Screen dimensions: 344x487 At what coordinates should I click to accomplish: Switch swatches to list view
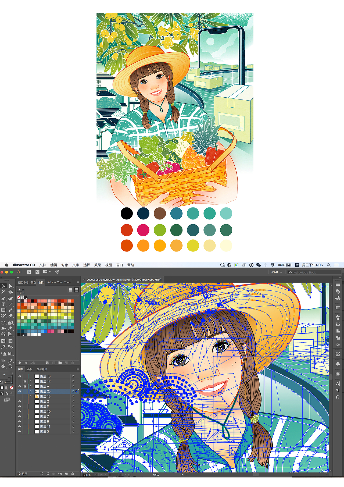[70, 290]
